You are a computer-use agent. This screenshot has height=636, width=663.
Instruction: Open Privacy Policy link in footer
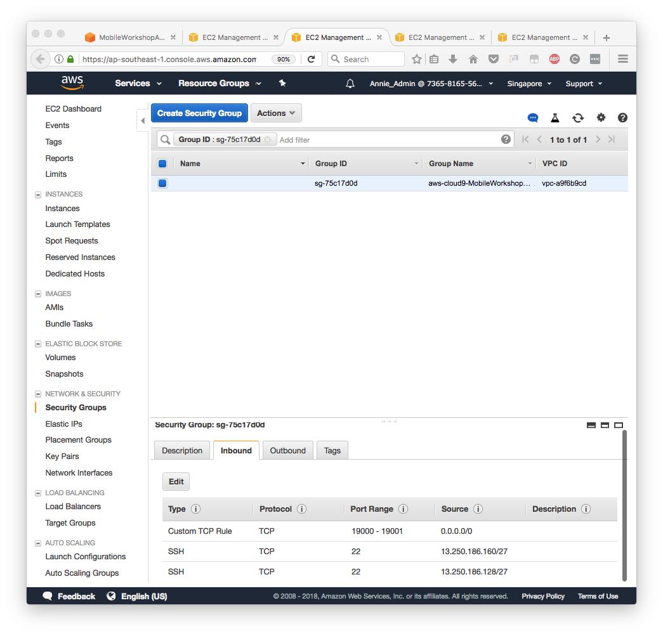(x=543, y=596)
